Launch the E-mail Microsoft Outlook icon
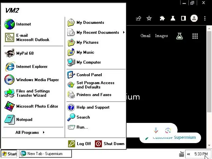Image resolution: width=212 pixels, height=159 pixels. pyautogui.click(x=10, y=37)
